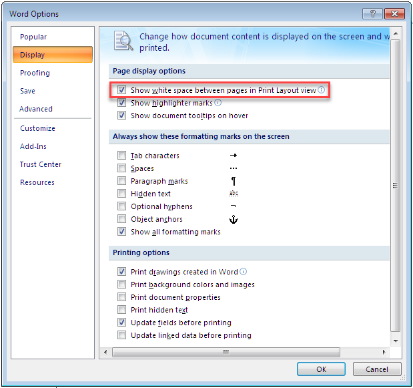Click vertical scrollbar up arrow
This screenshot has height=388, width=413.
396,33
